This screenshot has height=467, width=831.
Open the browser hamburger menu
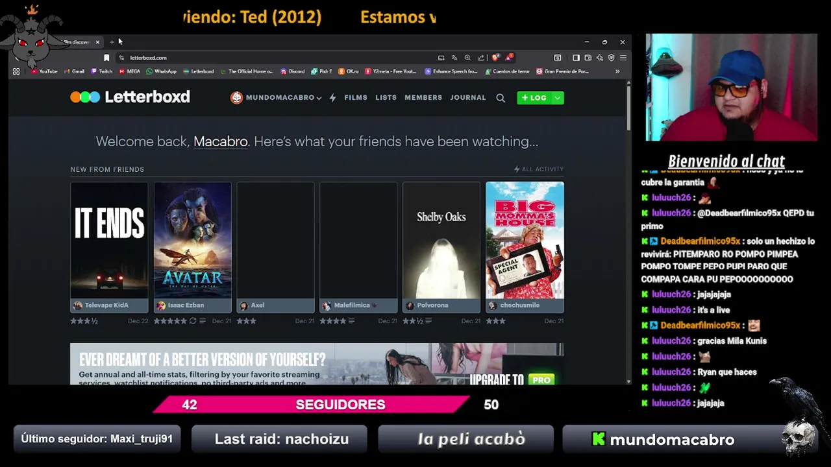(x=623, y=58)
